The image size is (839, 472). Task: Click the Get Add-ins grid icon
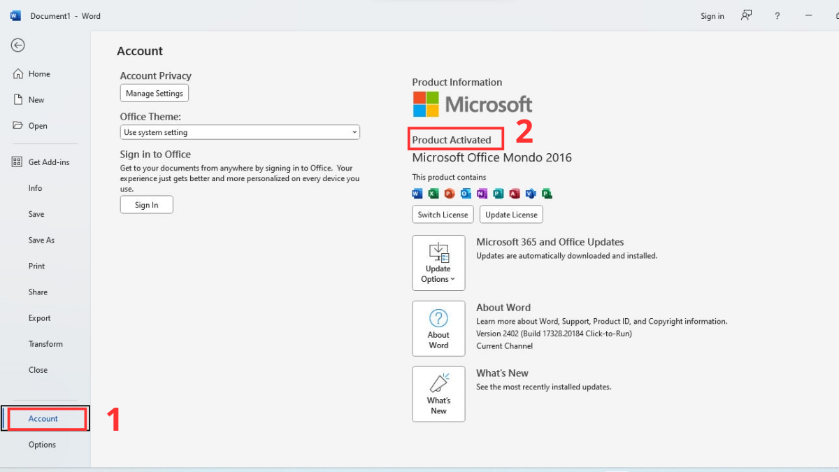coord(18,162)
